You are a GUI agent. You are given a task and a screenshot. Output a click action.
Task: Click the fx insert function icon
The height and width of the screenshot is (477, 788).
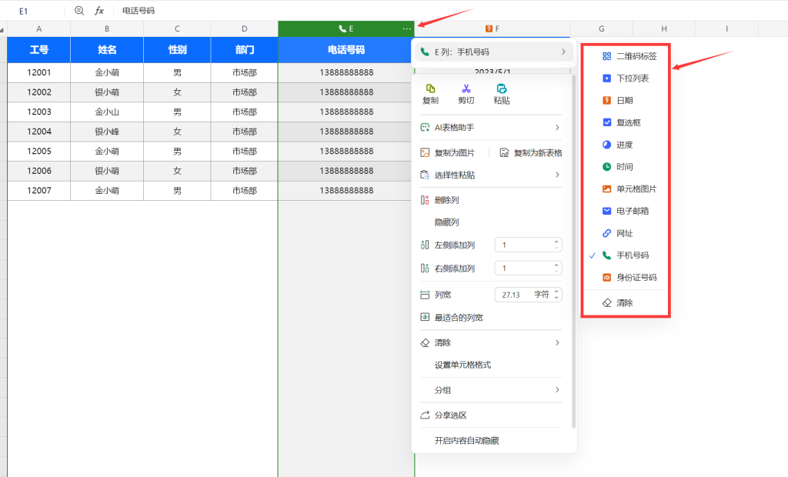click(99, 11)
